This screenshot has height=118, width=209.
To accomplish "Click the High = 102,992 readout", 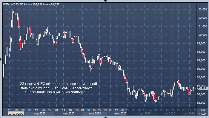I will pyautogui.click(x=33, y=4).
